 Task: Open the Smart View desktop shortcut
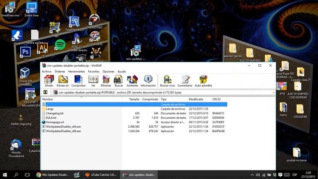click(32, 9)
